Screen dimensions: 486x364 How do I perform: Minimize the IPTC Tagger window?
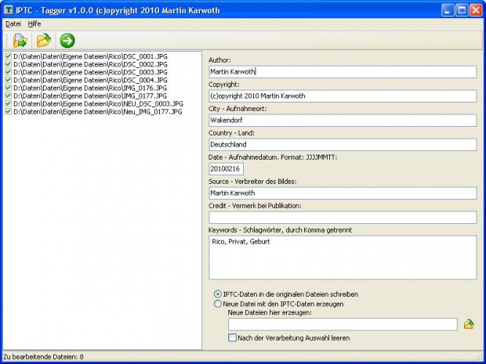tap(448, 10)
